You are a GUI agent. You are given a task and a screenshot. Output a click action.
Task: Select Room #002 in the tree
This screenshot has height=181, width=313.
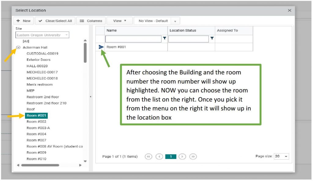[x=36, y=121]
